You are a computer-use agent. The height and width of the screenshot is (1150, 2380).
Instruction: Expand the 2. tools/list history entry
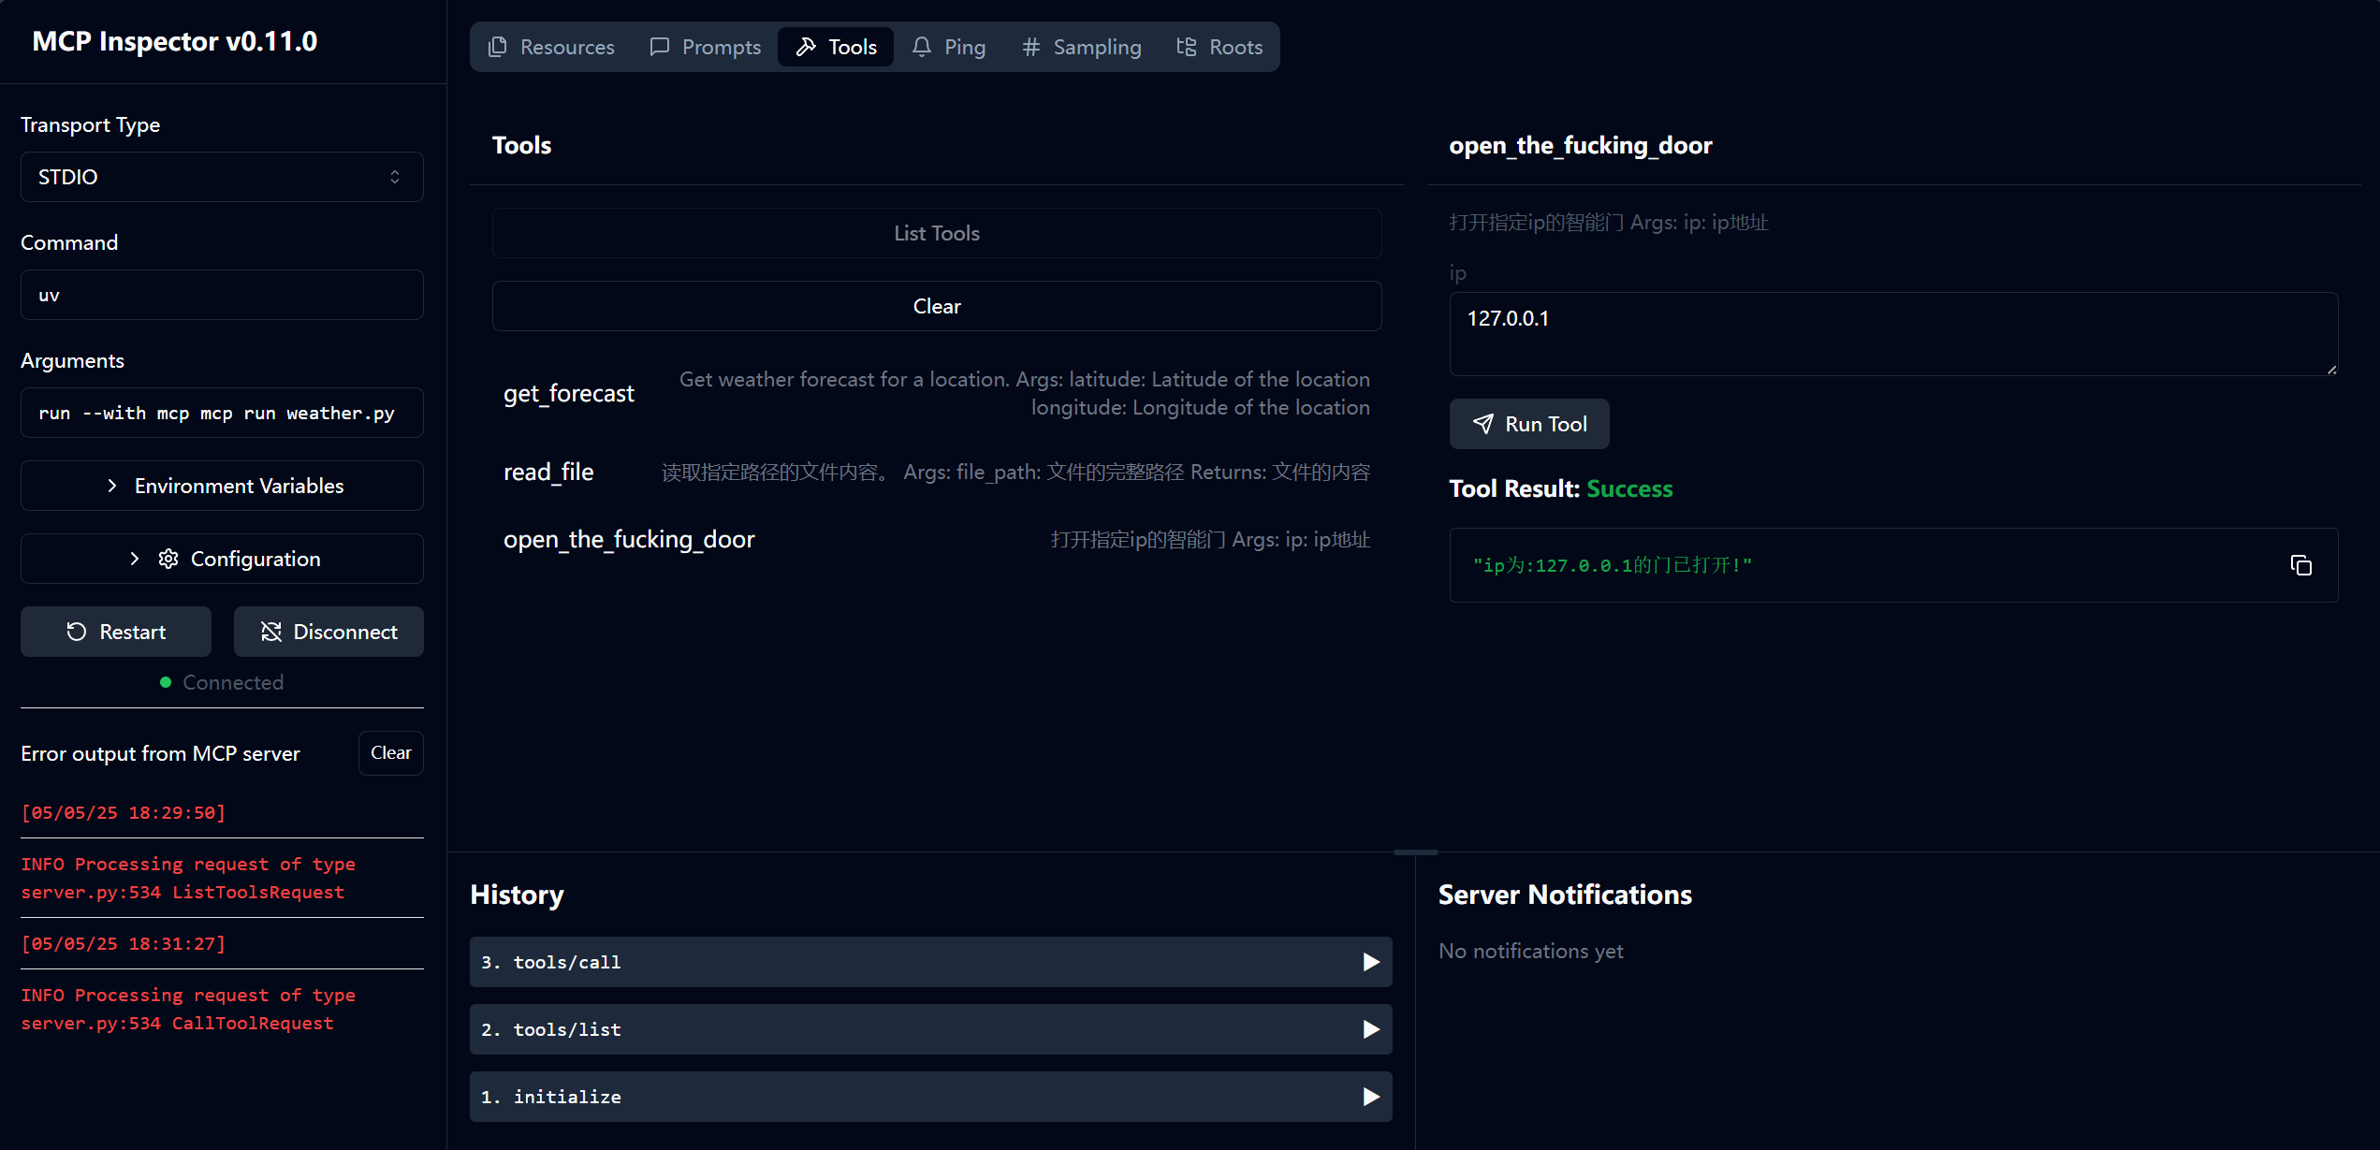click(x=930, y=1029)
